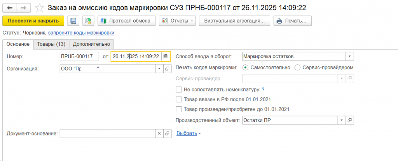
Task: Click the forward navigation arrow
Action: 23,7
